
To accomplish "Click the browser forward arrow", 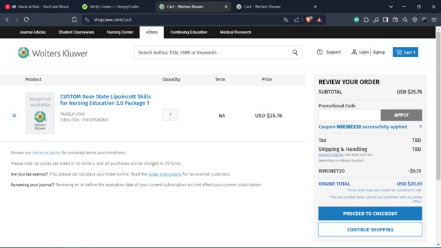I will click(17, 20).
